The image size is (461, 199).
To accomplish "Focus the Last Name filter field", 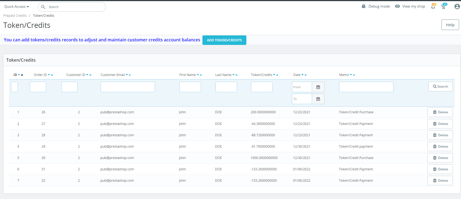I will pos(226,87).
